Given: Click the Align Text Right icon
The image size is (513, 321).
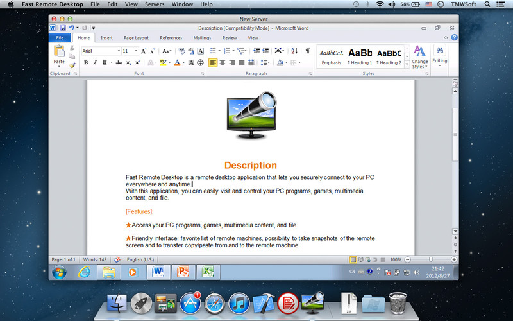Looking at the screenshot, I should [232, 62].
